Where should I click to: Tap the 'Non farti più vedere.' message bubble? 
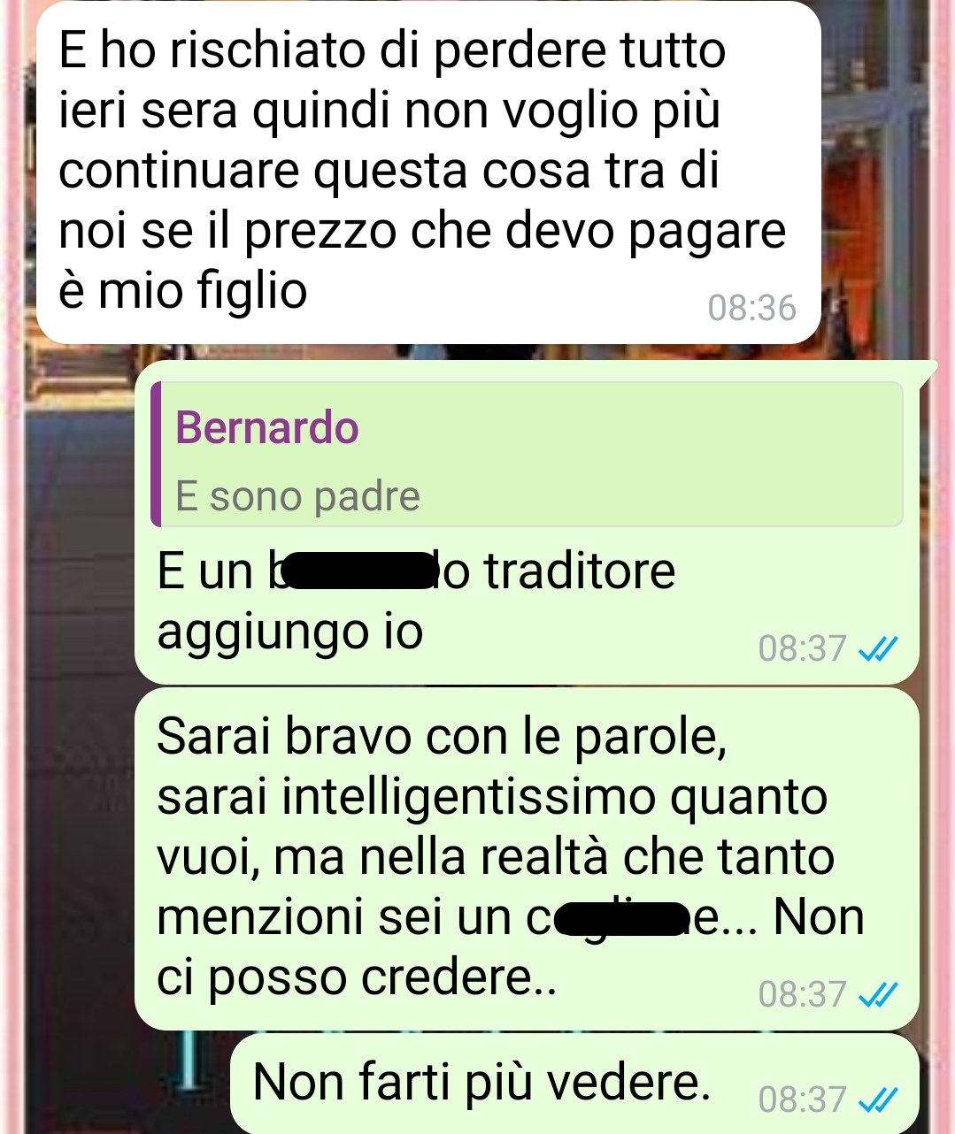pos(574,1084)
